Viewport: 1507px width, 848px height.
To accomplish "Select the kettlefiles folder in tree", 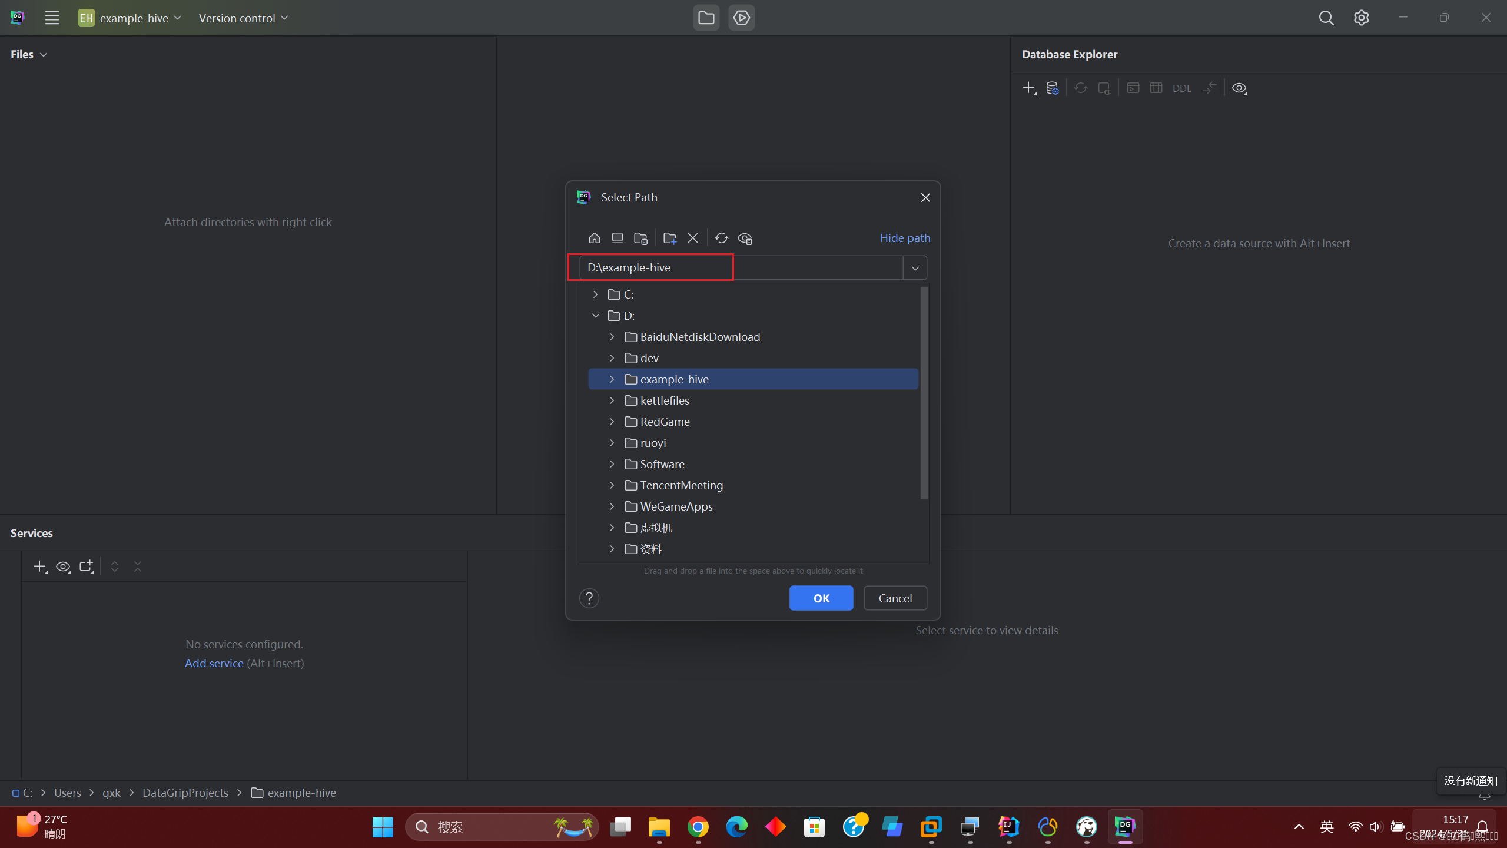I will point(665,400).
